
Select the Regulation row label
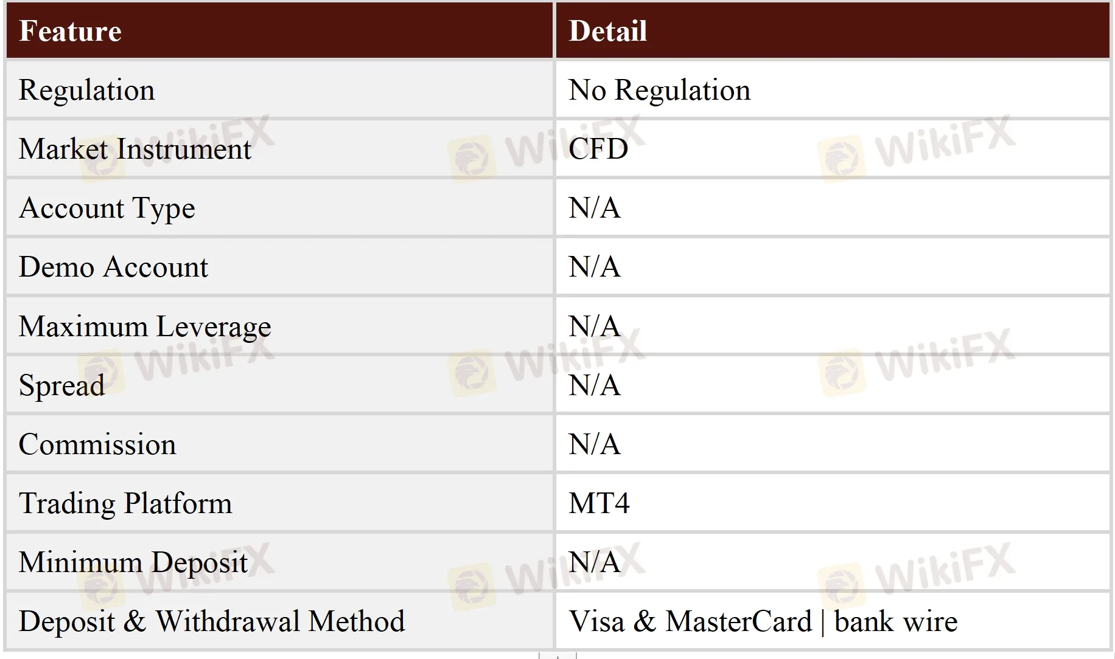(x=87, y=91)
